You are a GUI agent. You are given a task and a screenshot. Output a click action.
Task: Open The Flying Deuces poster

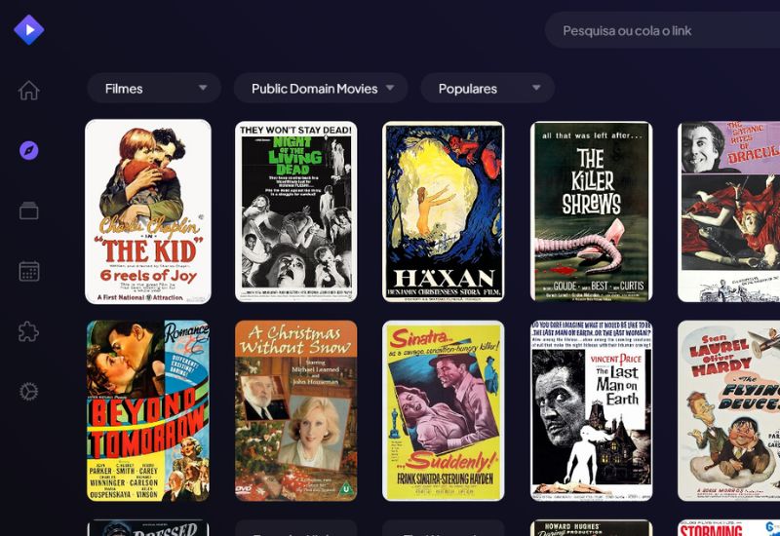pos(728,410)
